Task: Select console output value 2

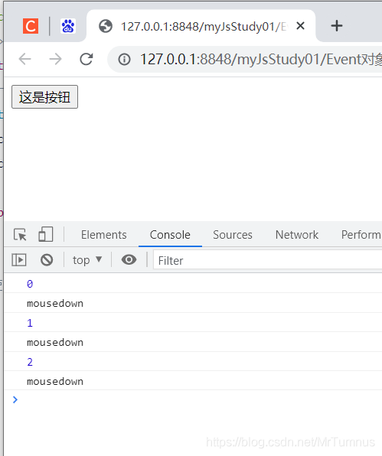Action: [x=30, y=362]
